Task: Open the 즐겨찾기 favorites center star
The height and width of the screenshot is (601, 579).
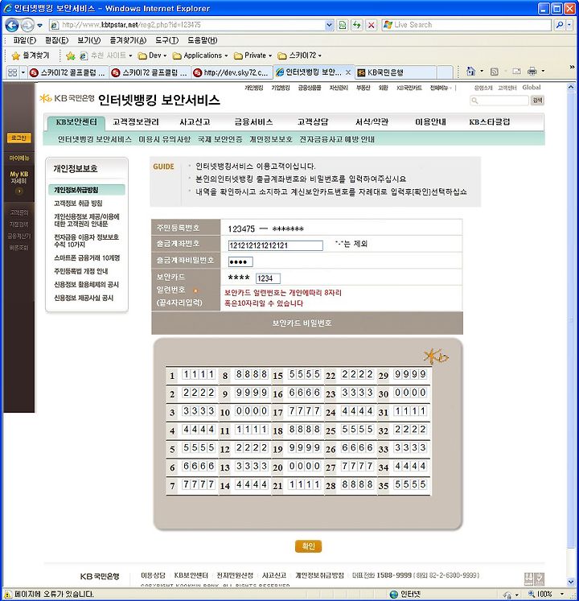Action: click(x=31, y=56)
